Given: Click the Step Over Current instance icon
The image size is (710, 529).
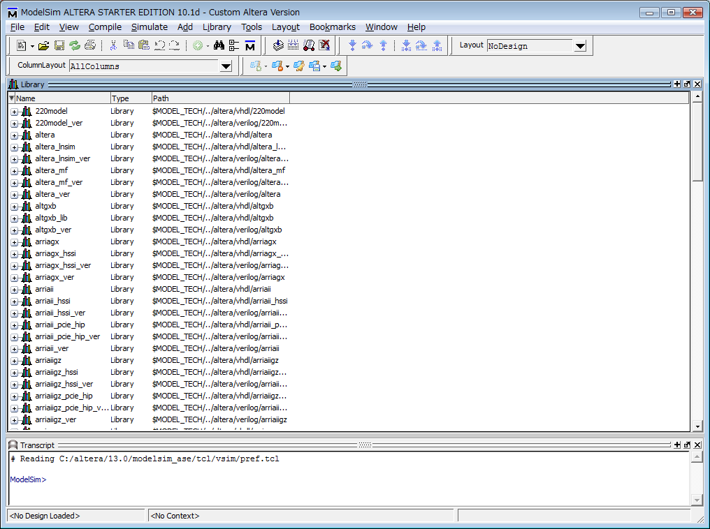Looking at the screenshot, I should [421, 45].
